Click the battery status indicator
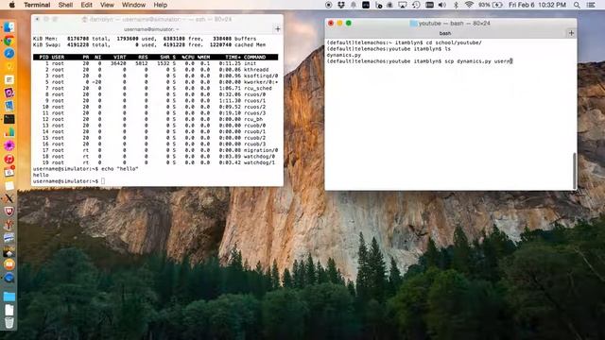 [x=491, y=5]
